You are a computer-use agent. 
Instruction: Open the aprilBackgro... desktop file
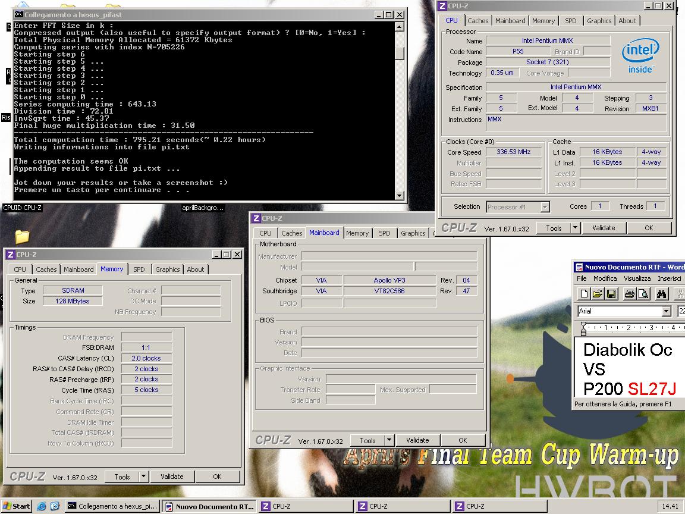click(x=203, y=208)
